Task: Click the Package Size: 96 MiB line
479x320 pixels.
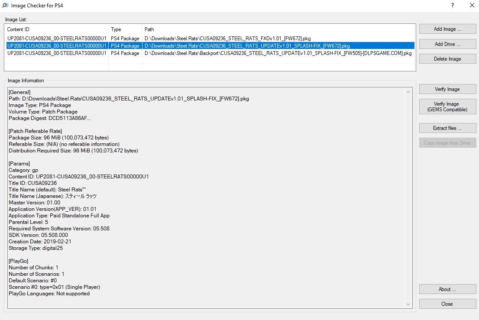Action: [58, 137]
